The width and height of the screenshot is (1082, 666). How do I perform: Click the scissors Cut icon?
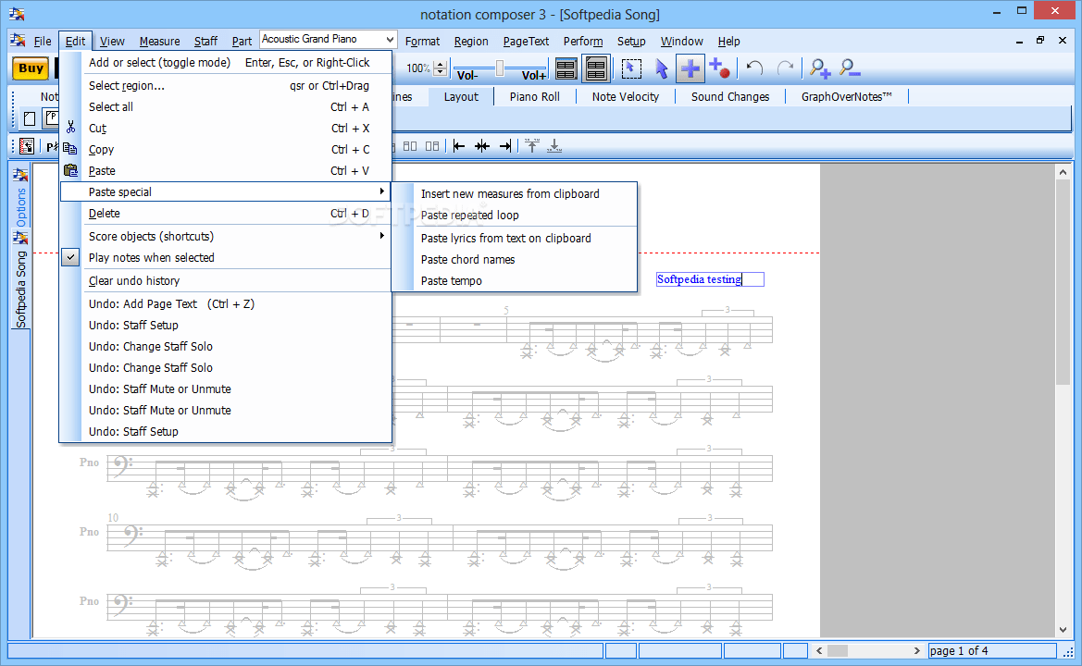point(70,128)
